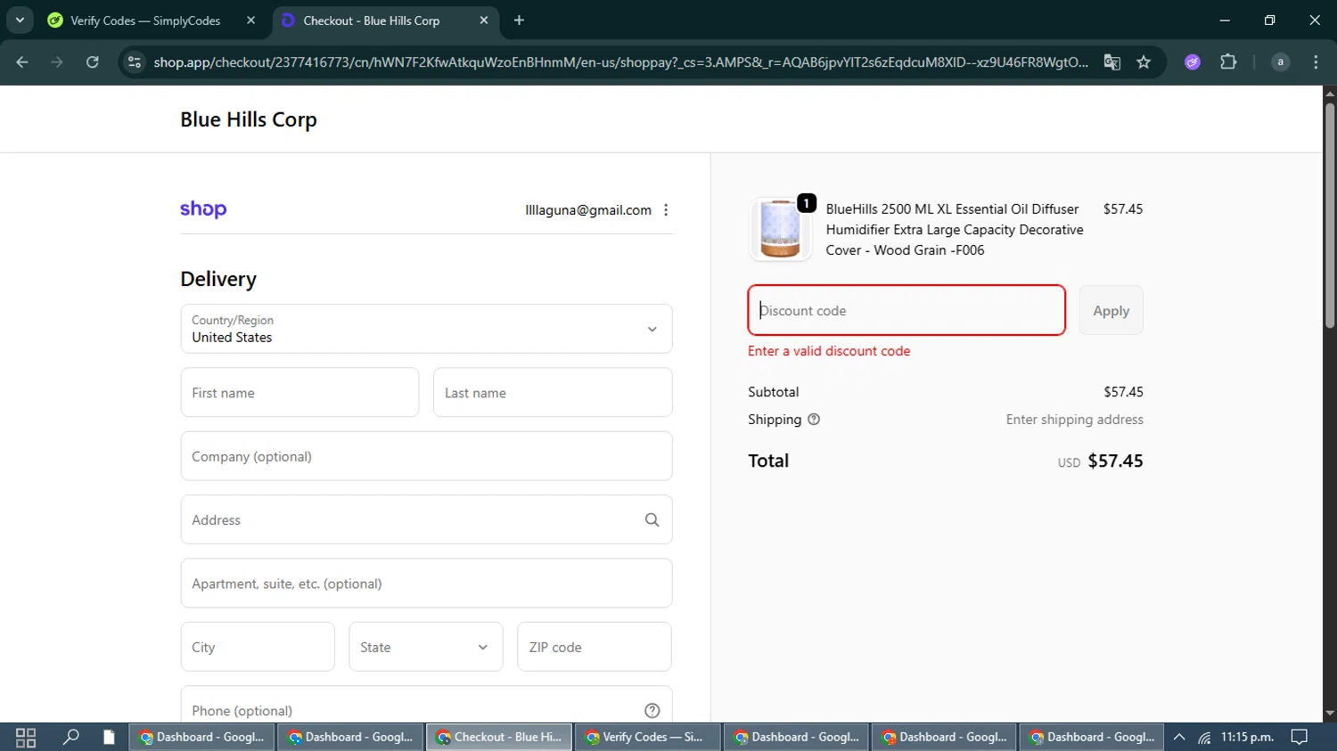The image size is (1337, 751).
Task: Open Checkout - Blue Hi... taskbar window
Action: pos(500,737)
